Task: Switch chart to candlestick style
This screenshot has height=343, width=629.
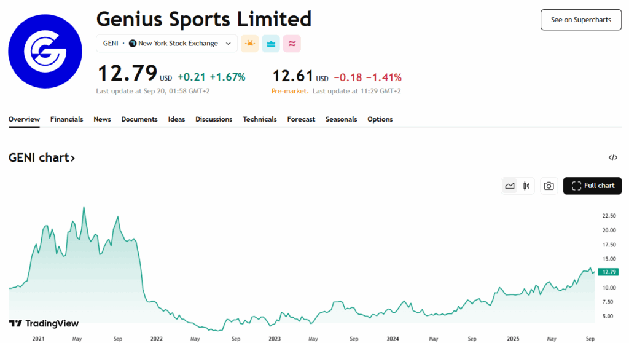Action: point(526,186)
